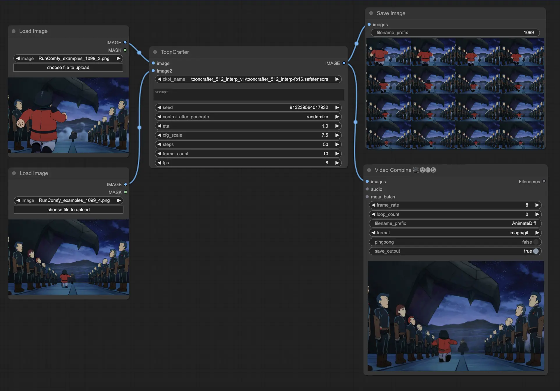The height and width of the screenshot is (391, 560).
Task: Click the ToonCrafter image2 input port
Action: click(153, 71)
